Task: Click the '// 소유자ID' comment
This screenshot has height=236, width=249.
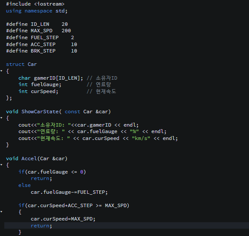Action: click(102, 78)
